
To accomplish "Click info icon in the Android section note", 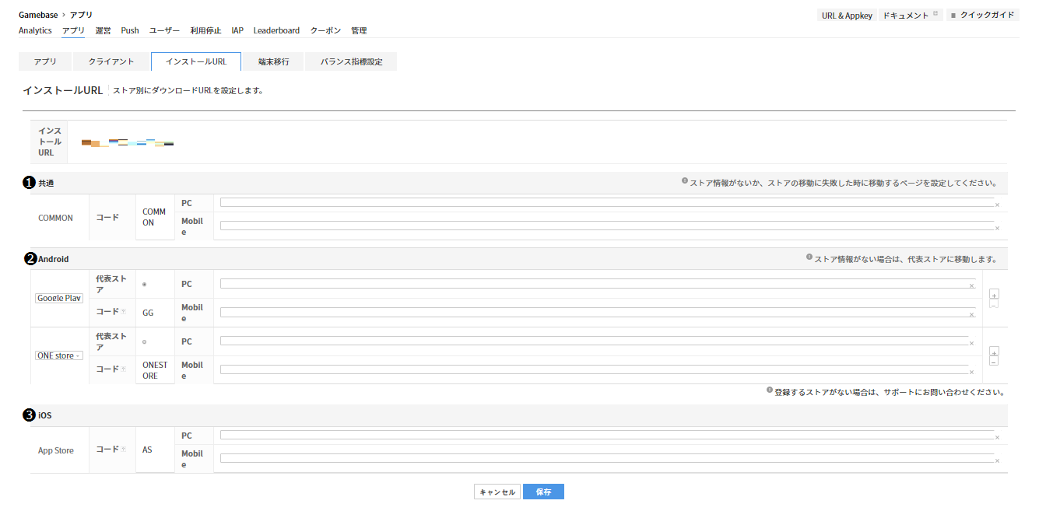I will click(x=809, y=257).
